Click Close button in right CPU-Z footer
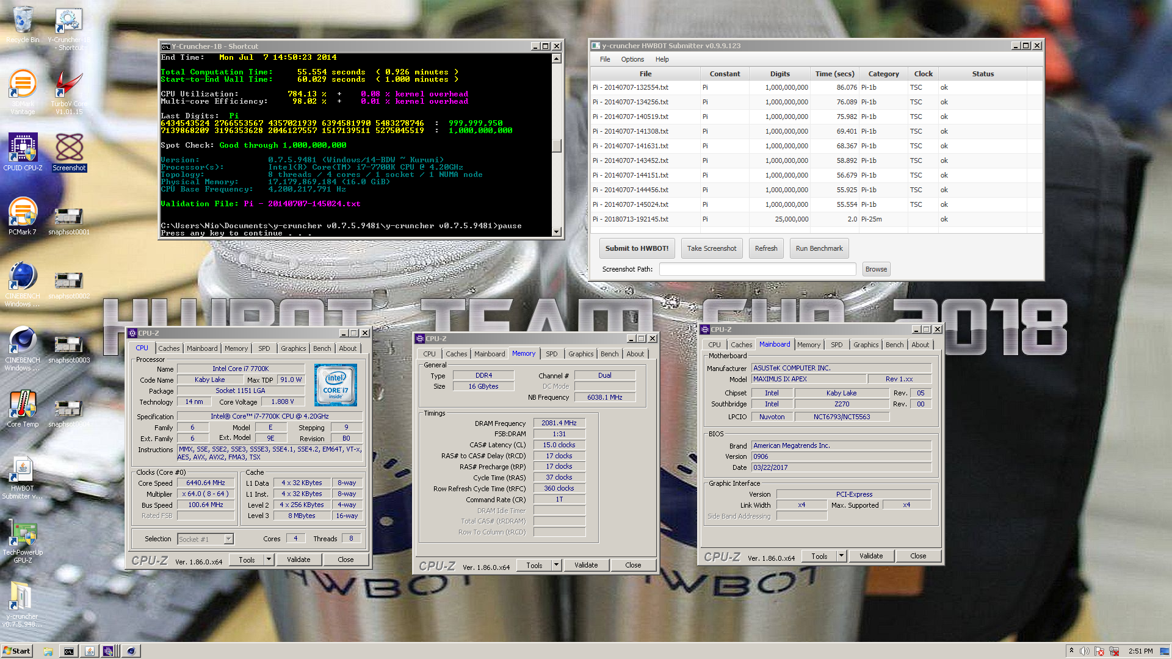Screen dimensions: 1172x659 pos(918,556)
